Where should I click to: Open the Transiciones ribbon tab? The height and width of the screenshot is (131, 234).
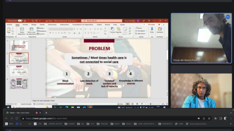(x=52, y=25)
